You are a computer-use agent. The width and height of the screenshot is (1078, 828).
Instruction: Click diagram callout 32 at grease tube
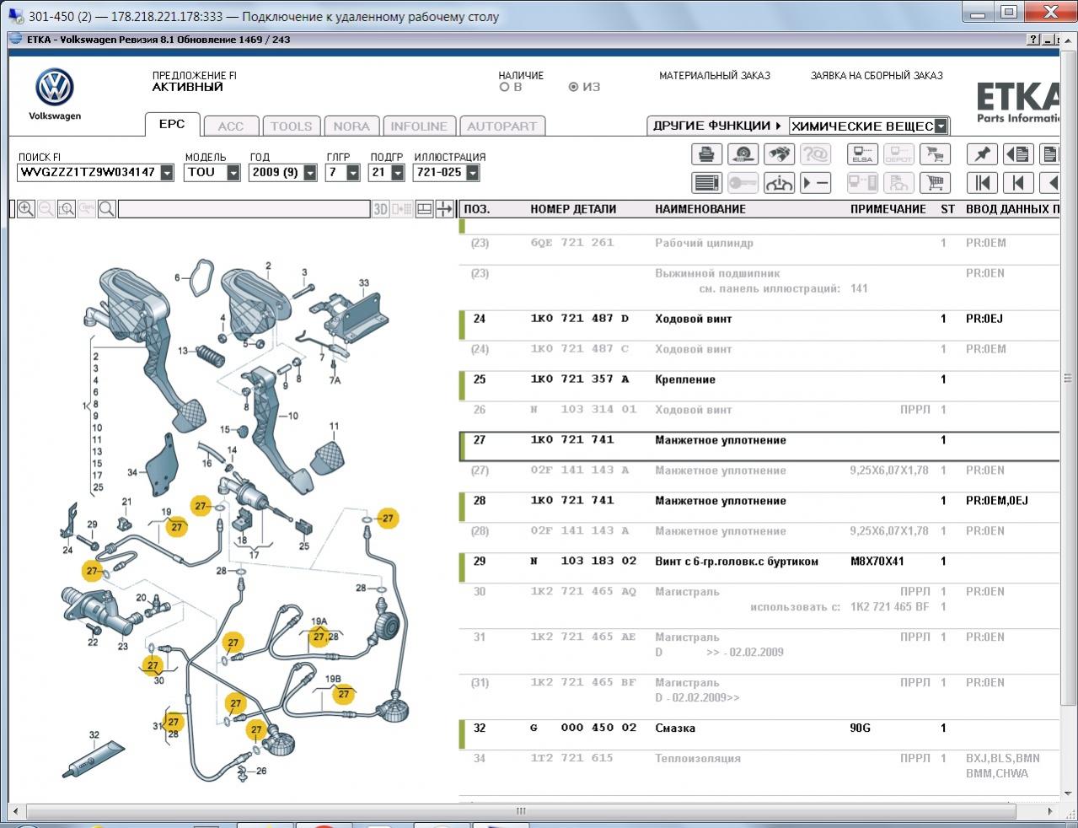click(94, 735)
